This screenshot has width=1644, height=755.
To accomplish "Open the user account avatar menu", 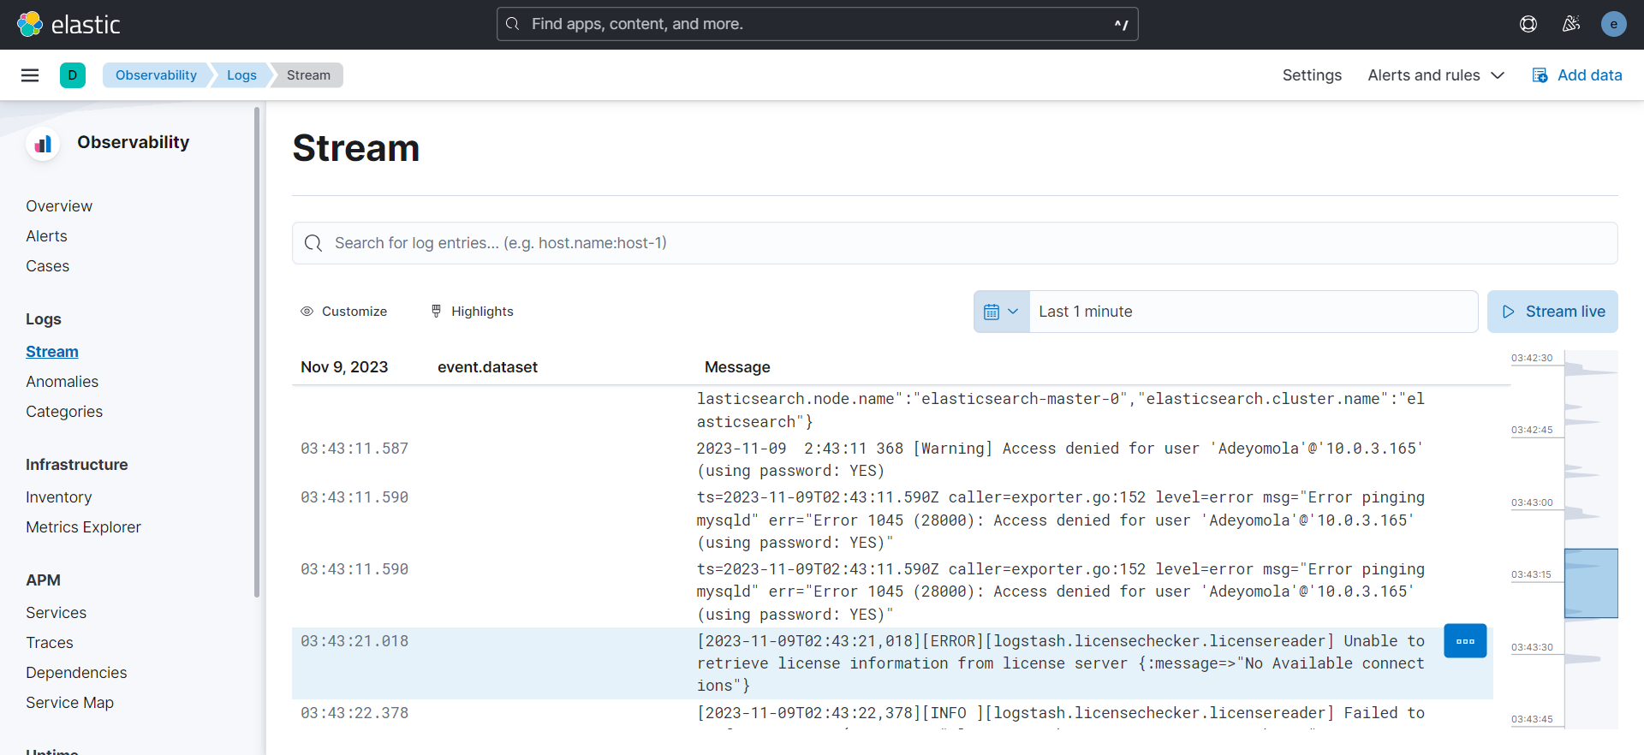I will tap(1614, 24).
